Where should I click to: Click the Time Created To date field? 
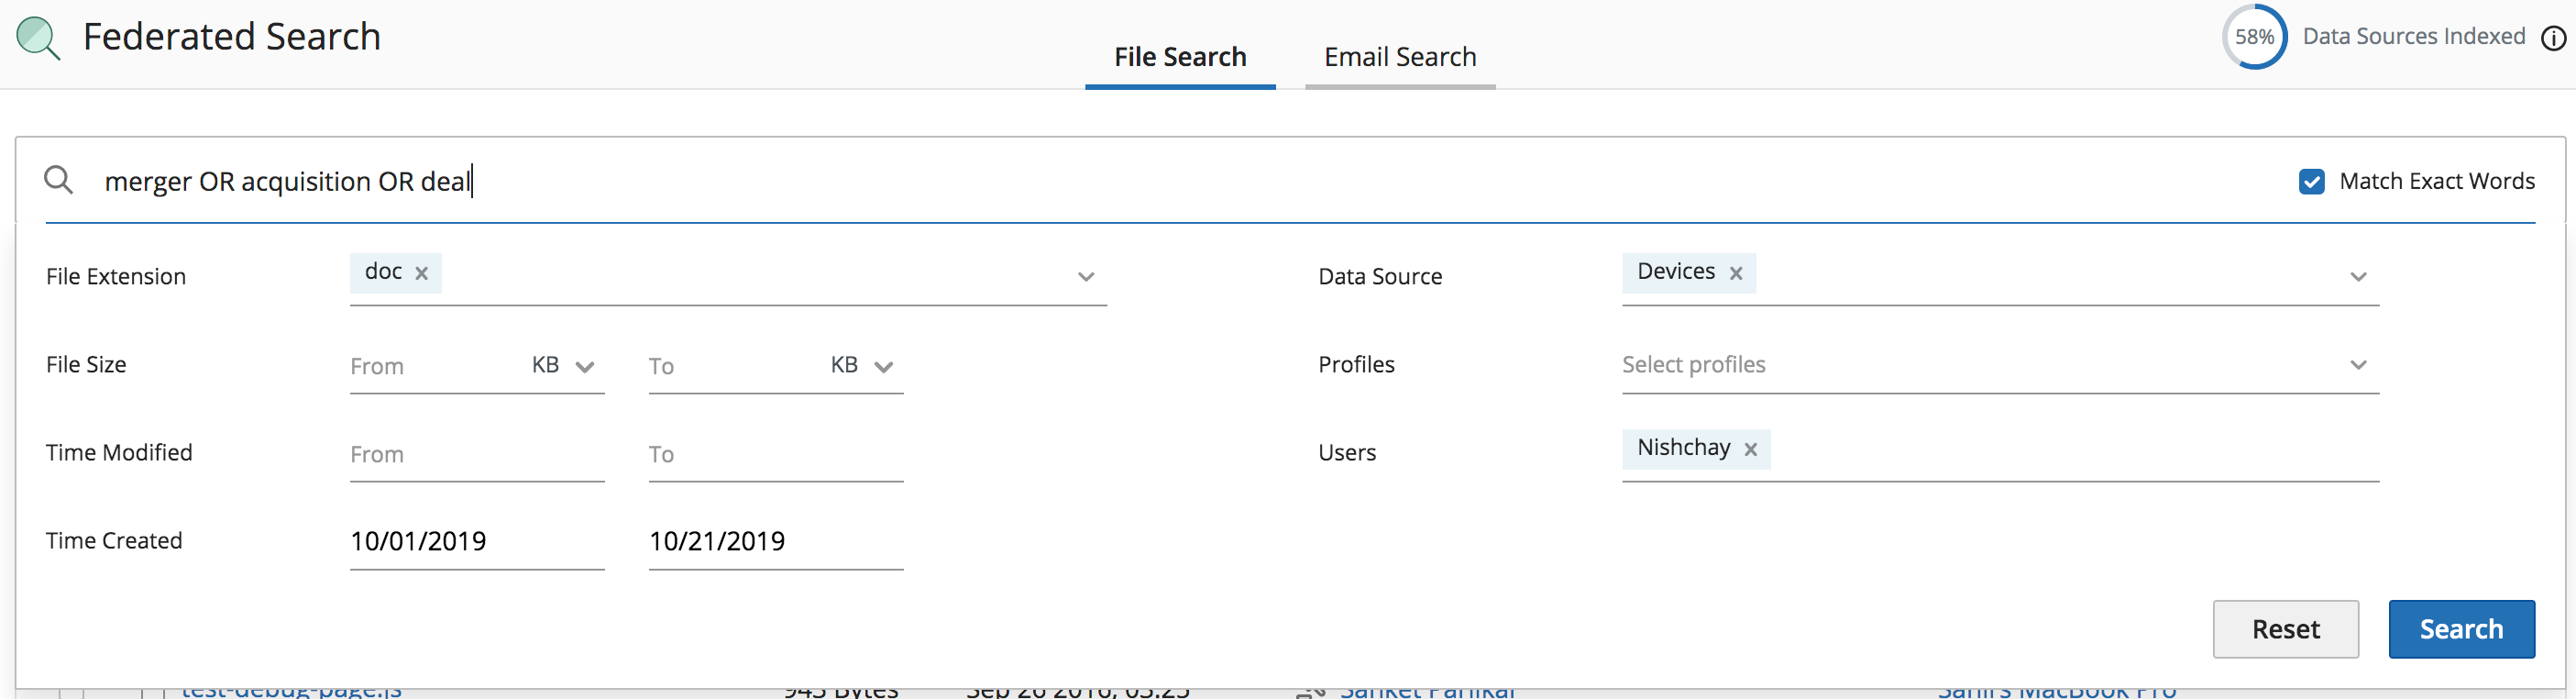pyautogui.click(x=775, y=541)
